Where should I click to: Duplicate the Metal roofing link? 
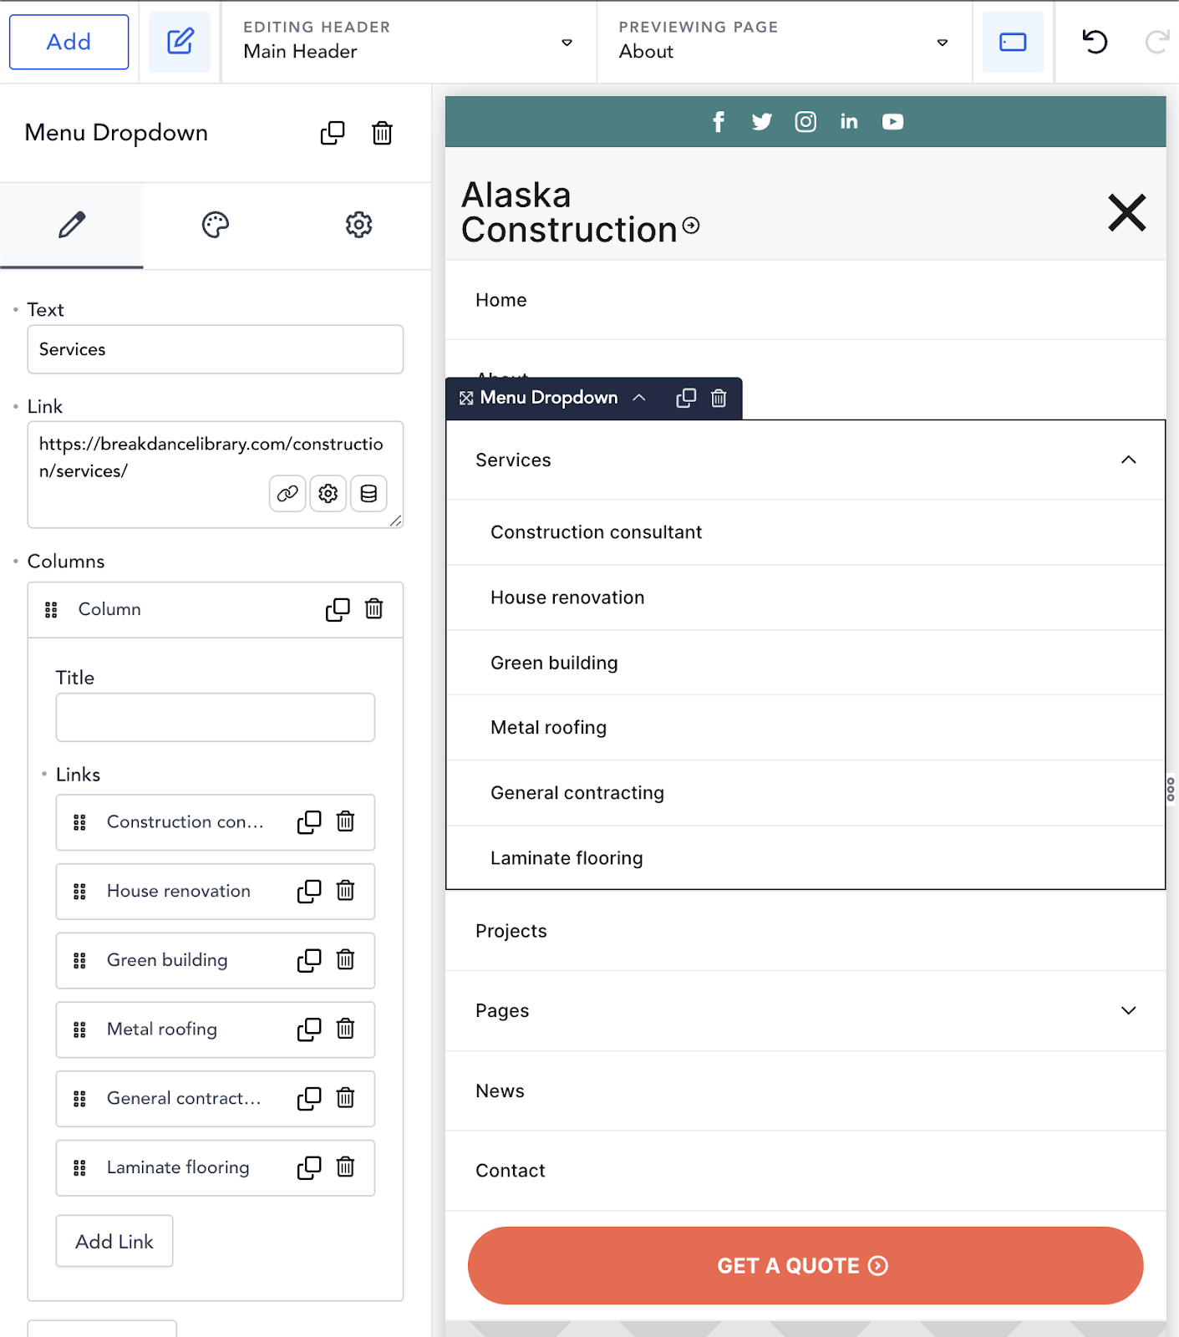tap(309, 1029)
